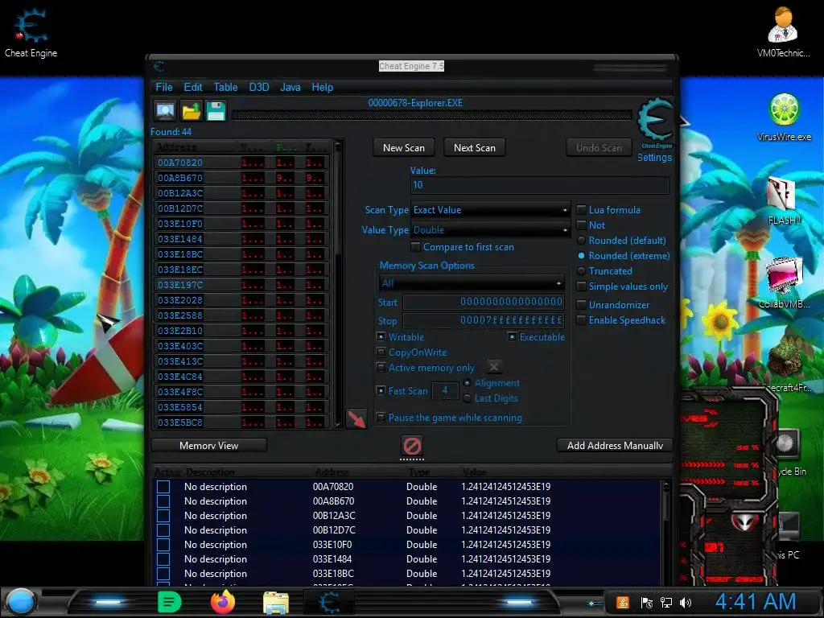The height and width of the screenshot is (618, 824).
Task: Click the X beside Active memory only
Action: 493,366
